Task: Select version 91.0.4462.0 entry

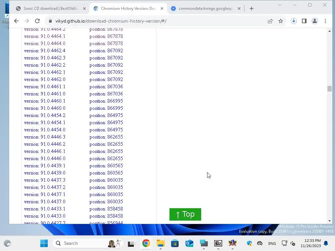Action: pos(44,79)
